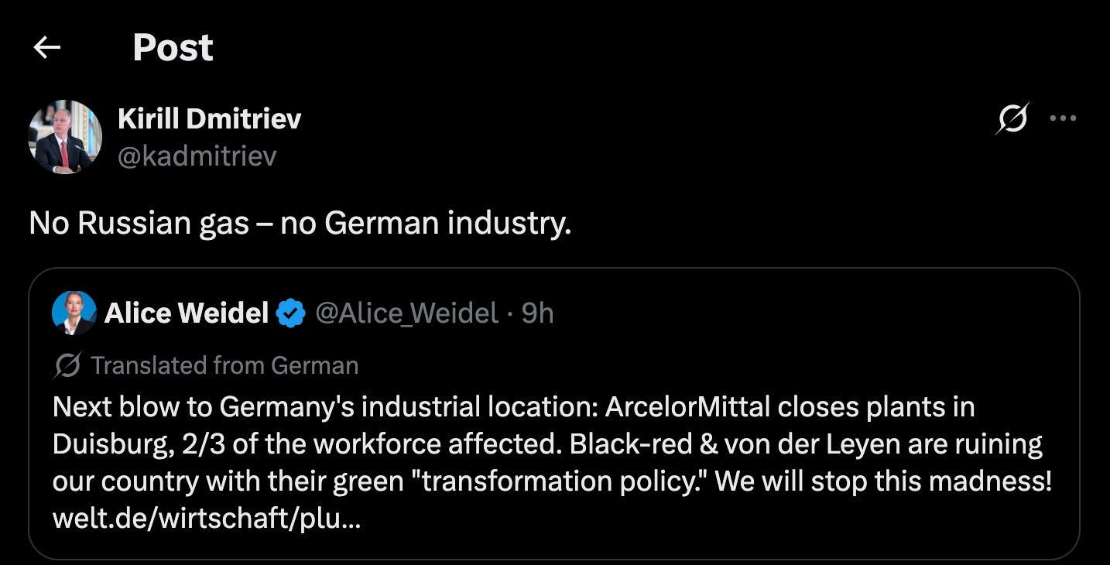
Task: Toggle the Translated from German label
Action: [x=224, y=365]
